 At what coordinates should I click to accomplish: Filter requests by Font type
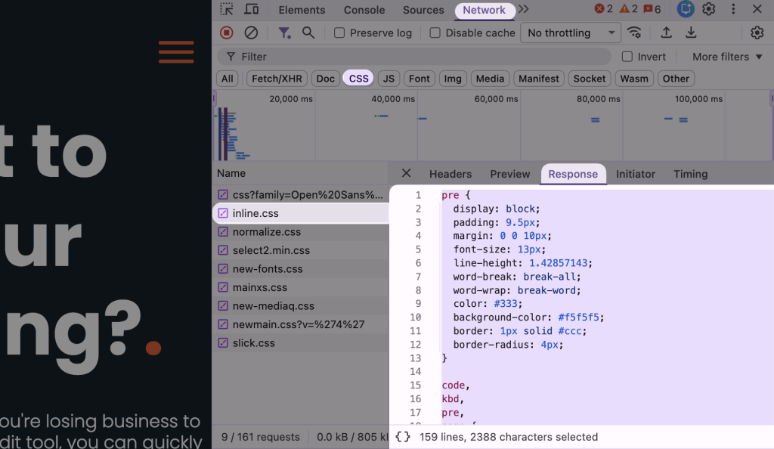pyautogui.click(x=419, y=78)
